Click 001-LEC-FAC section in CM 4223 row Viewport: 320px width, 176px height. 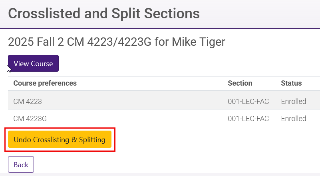tap(248, 102)
